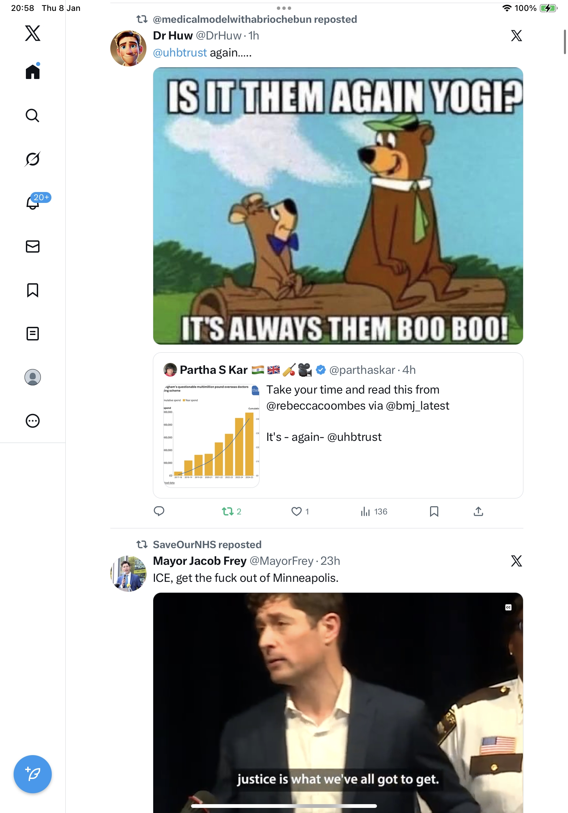This screenshot has width=568, height=813.
Task: Reply to Dr Huw's post
Action: [159, 511]
